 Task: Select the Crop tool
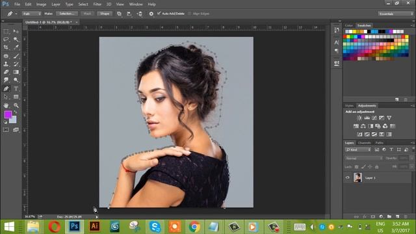[6, 47]
